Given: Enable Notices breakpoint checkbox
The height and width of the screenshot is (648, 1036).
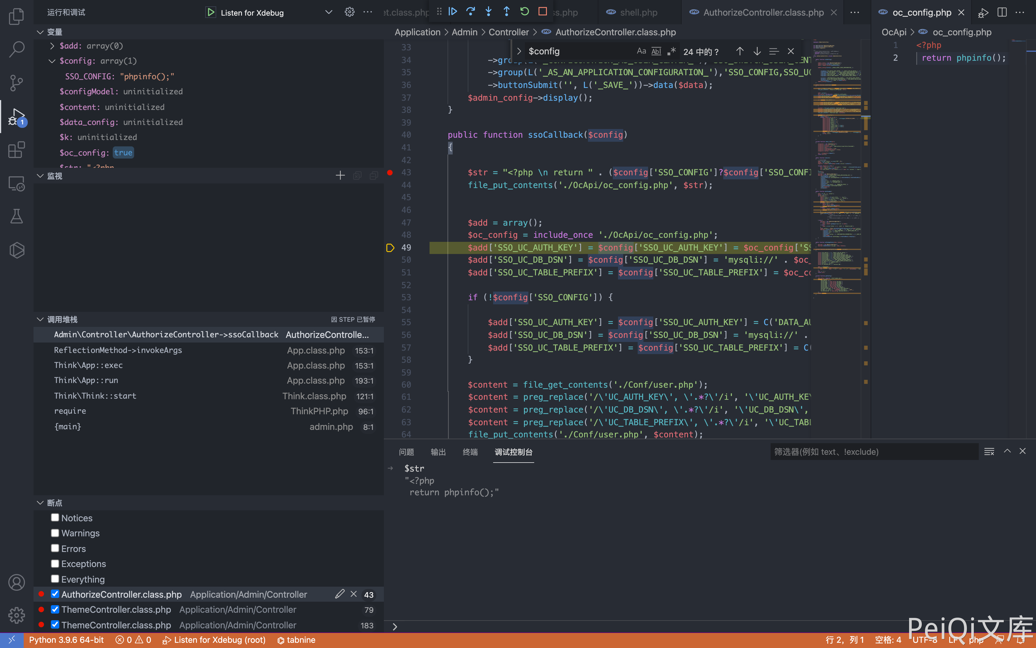Looking at the screenshot, I should point(55,518).
